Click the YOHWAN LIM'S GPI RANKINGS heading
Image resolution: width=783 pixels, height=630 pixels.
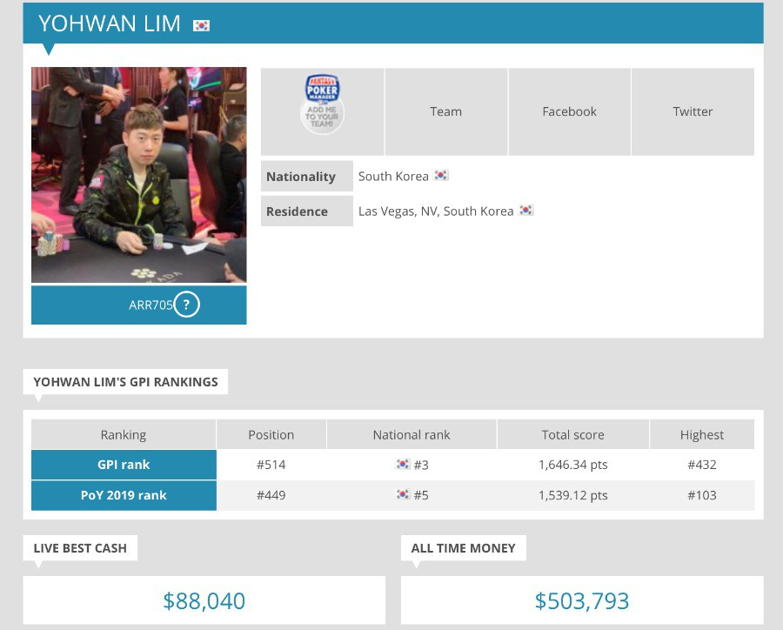[125, 382]
